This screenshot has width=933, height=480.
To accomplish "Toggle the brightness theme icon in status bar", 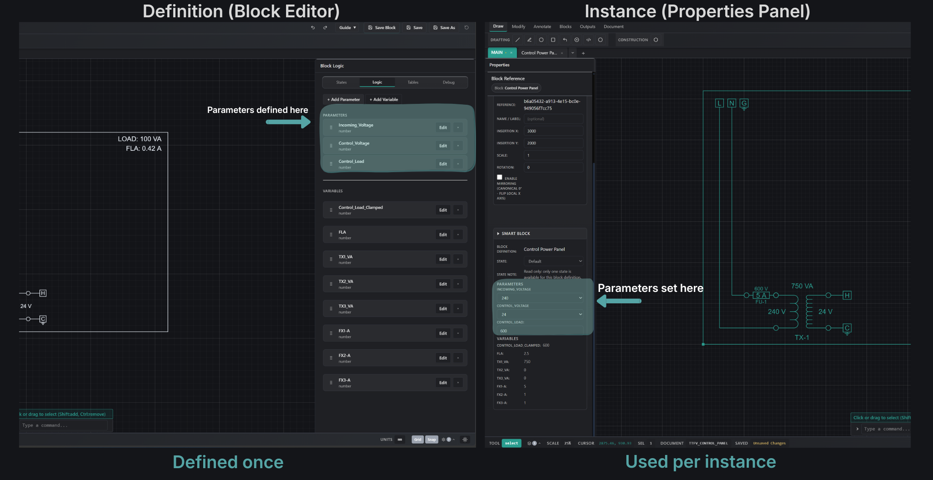I will pyautogui.click(x=465, y=440).
